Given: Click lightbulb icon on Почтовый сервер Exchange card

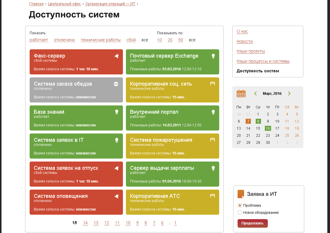Looking at the screenshot, I should [x=213, y=56].
